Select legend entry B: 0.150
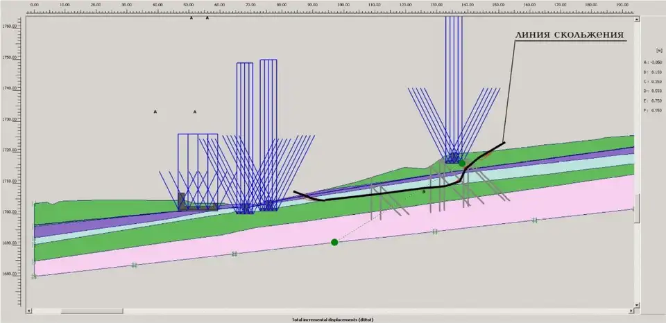Viewport: 666px width, 323px height. [653, 72]
